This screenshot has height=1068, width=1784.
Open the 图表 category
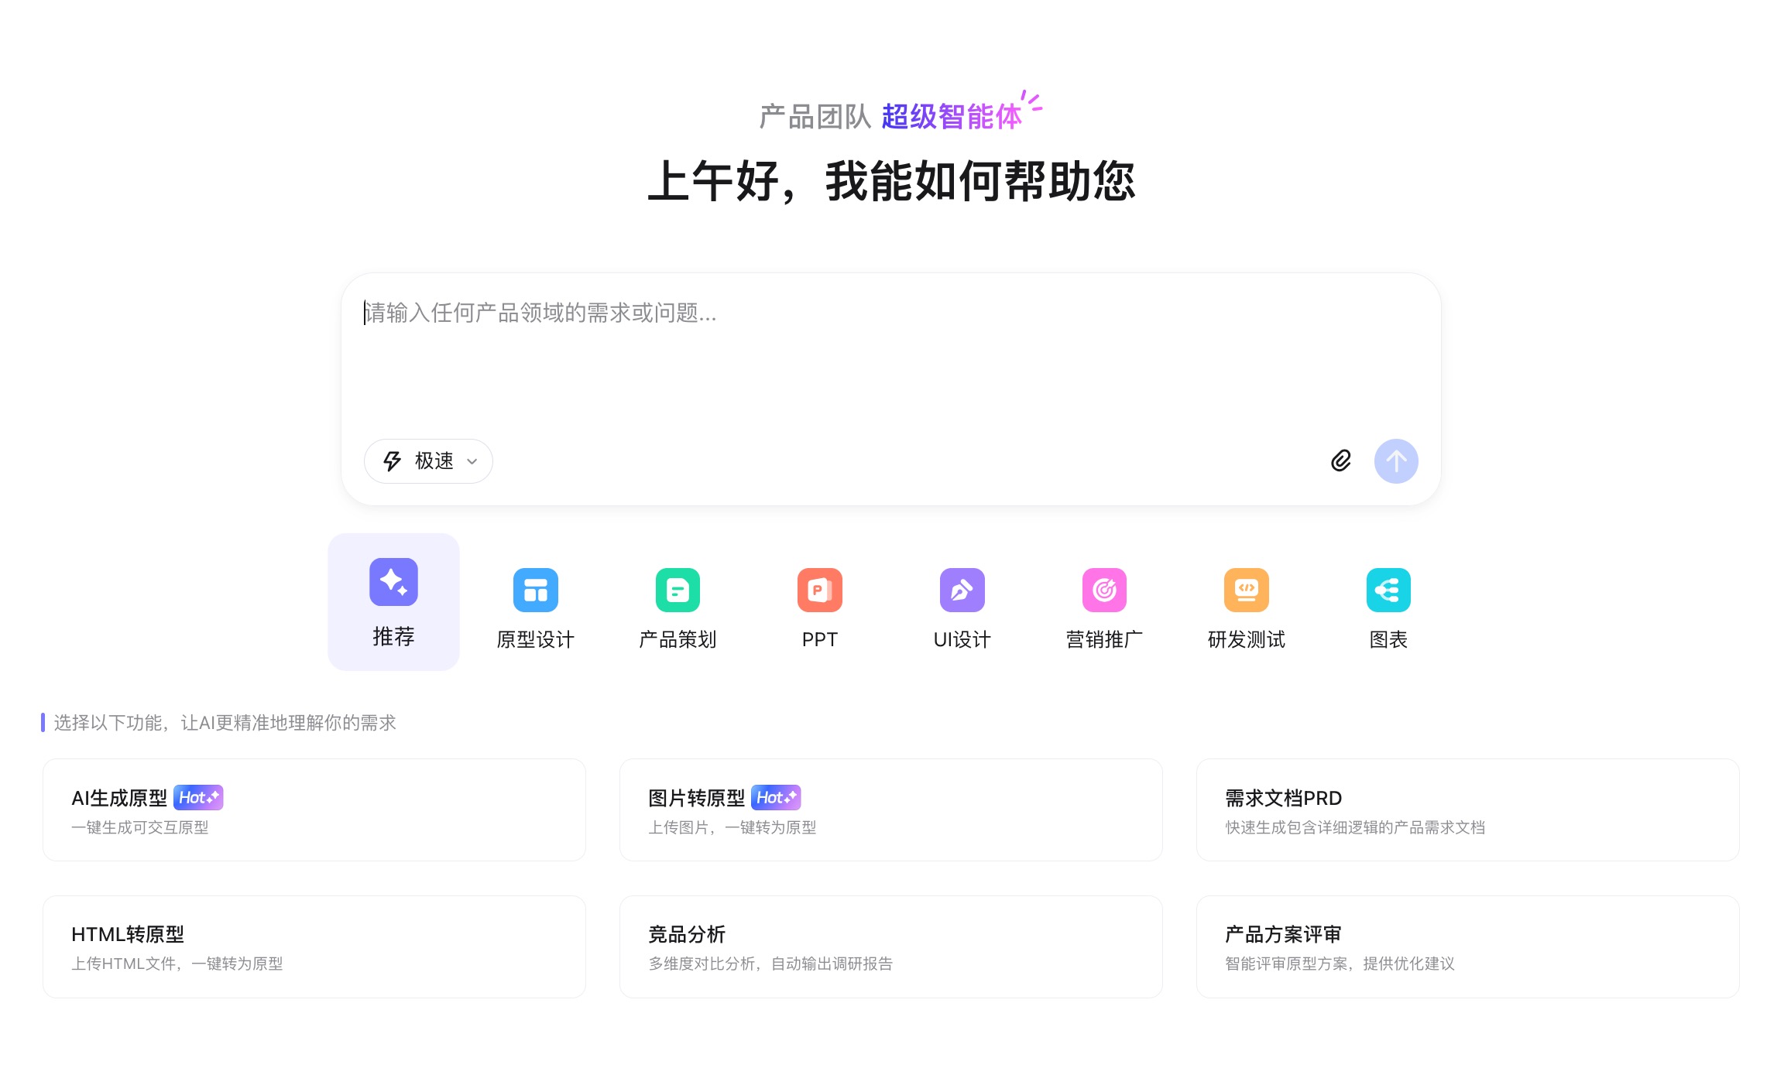tap(1388, 590)
